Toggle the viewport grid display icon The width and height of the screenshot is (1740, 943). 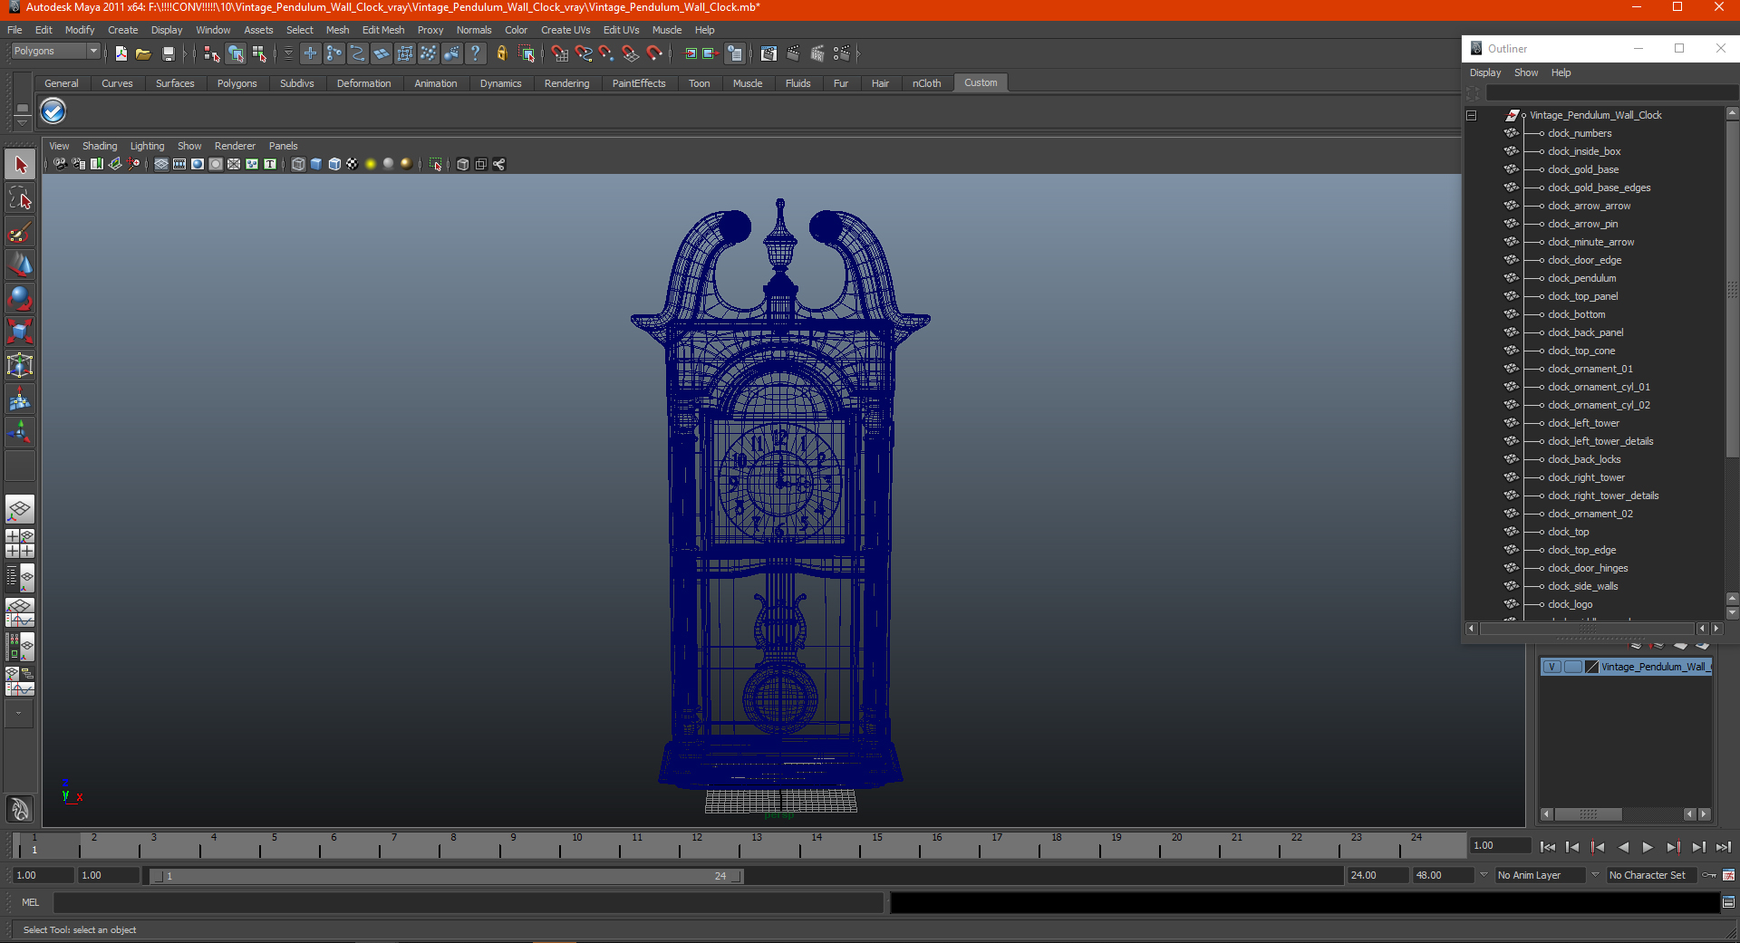click(x=161, y=164)
